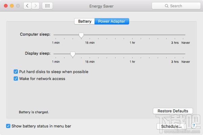
Task: Uncheck Put hard disks to sleep when possible
Action: pyautogui.click(x=16, y=72)
